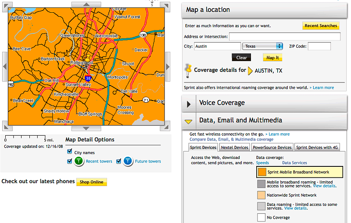
Task: Open Learn more about international roaming
Action: click(x=323, y=87)
